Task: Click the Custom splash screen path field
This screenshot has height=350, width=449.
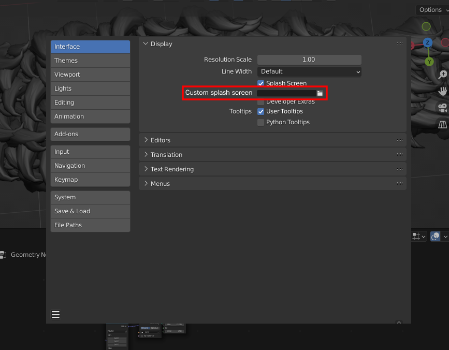Action: point(286,93)
